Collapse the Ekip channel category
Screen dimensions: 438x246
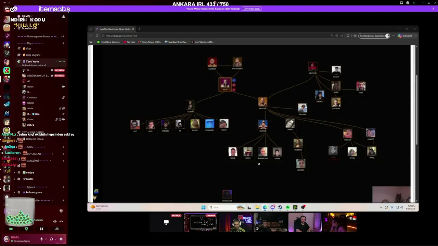(31, 43)
